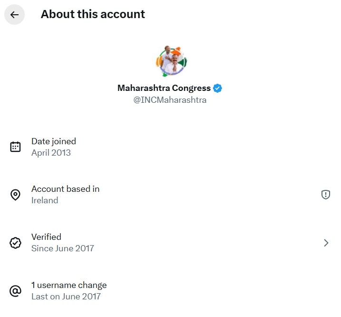341x317 pixels.
Task: Click the Maharashtra Congress display name
Action: (164, 88)
